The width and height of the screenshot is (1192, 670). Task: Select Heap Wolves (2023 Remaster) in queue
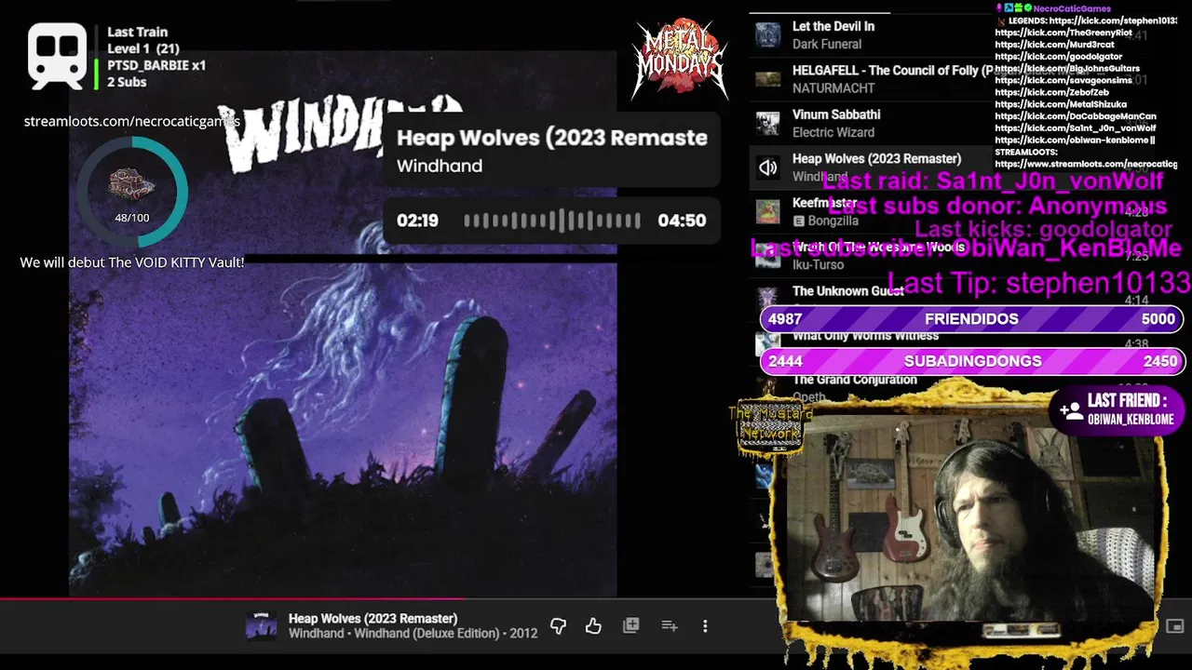(876, 159)
